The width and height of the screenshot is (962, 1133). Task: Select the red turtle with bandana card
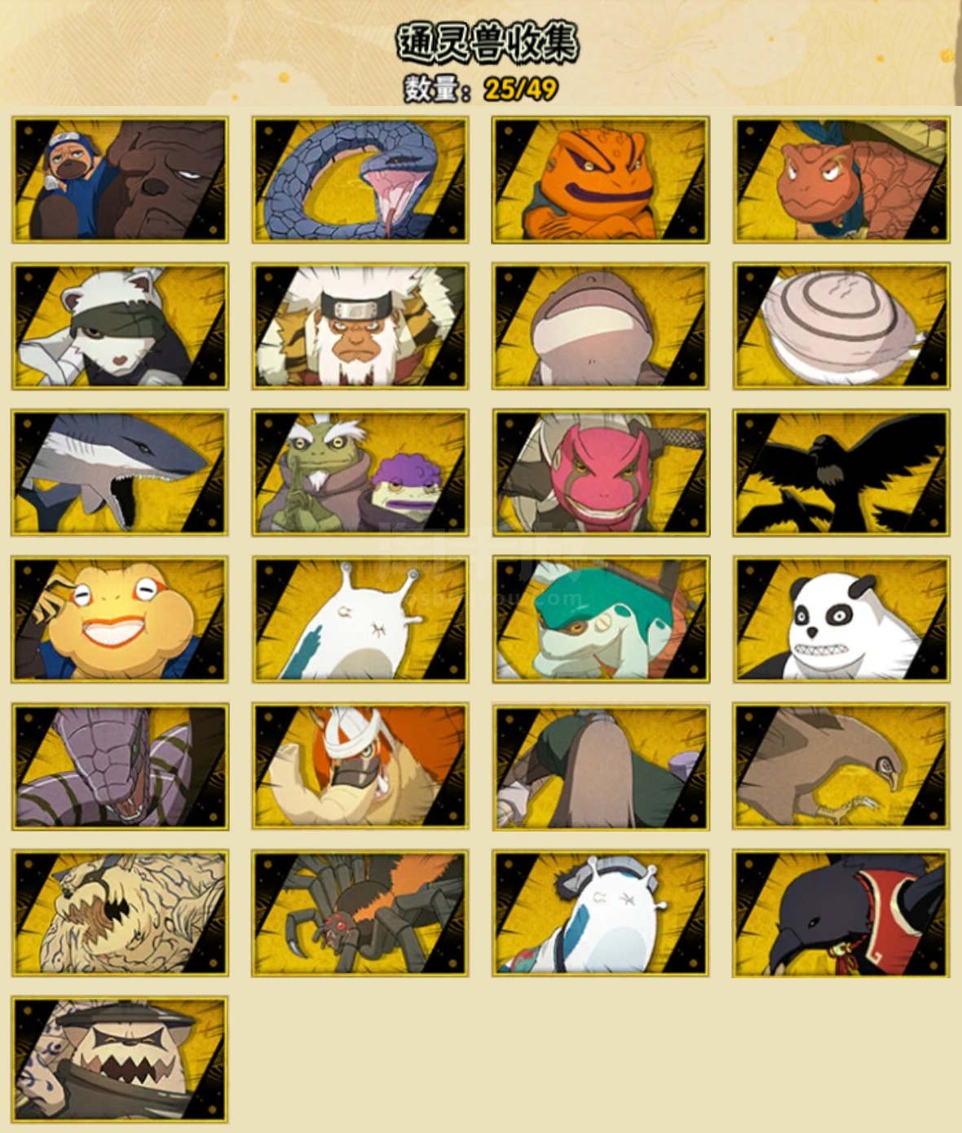(841, 179)
